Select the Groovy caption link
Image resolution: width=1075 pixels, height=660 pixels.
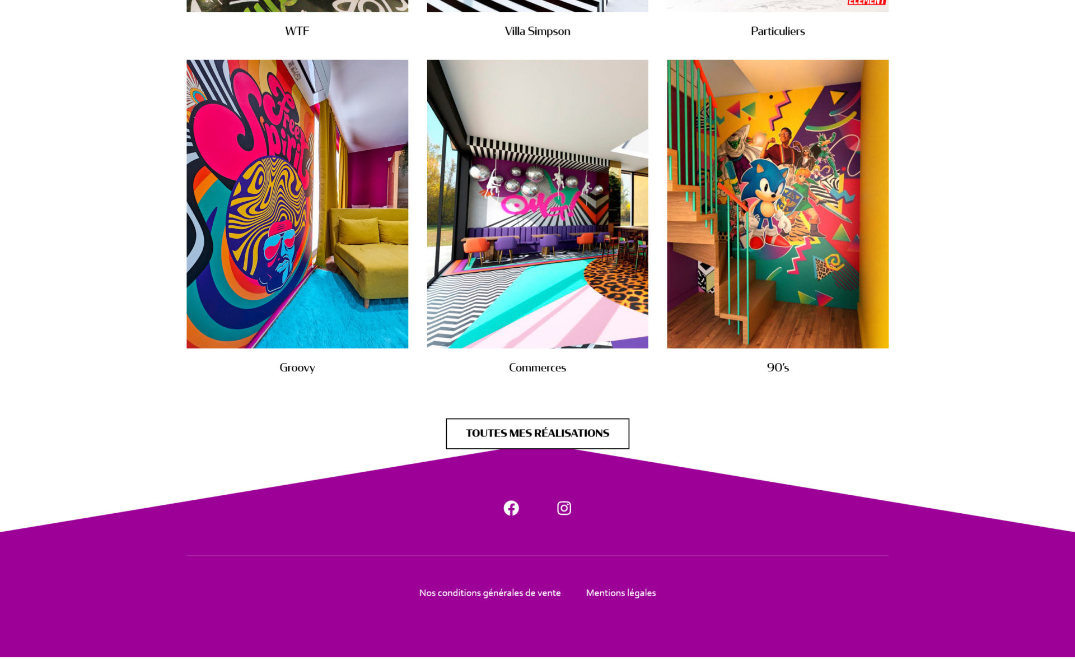(297, 368)
